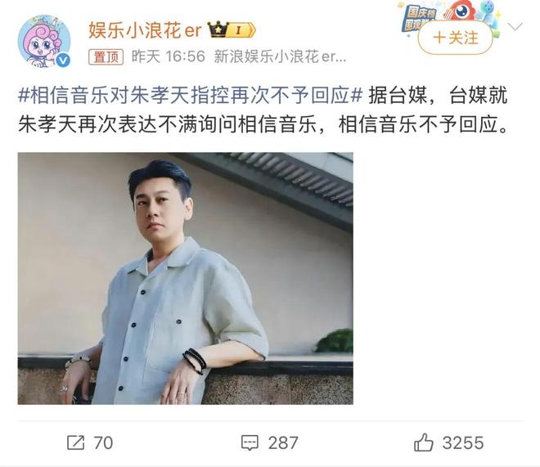The width and height of the screenshot is (540, 467).
Task: Open the username 娱乐小浪花er link
Action: 145,30
